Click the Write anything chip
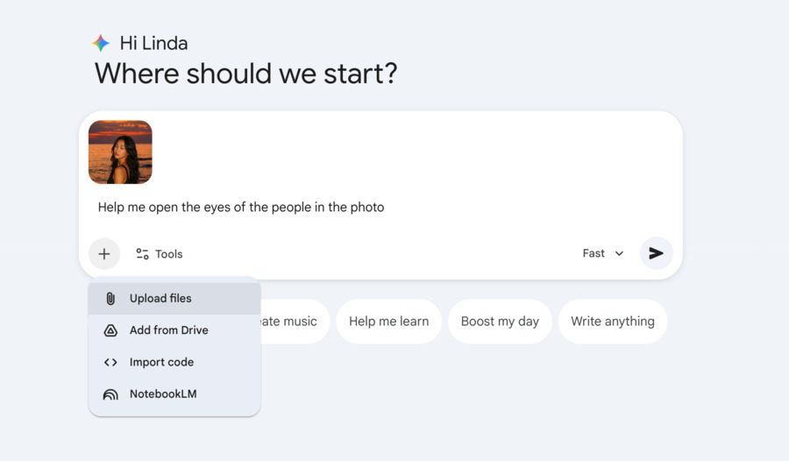The height and width of the screenshot is (461, 789). [612, 322]
